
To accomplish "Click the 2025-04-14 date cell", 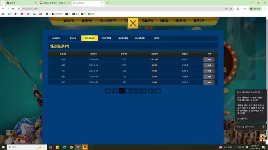I will [94, 60].
